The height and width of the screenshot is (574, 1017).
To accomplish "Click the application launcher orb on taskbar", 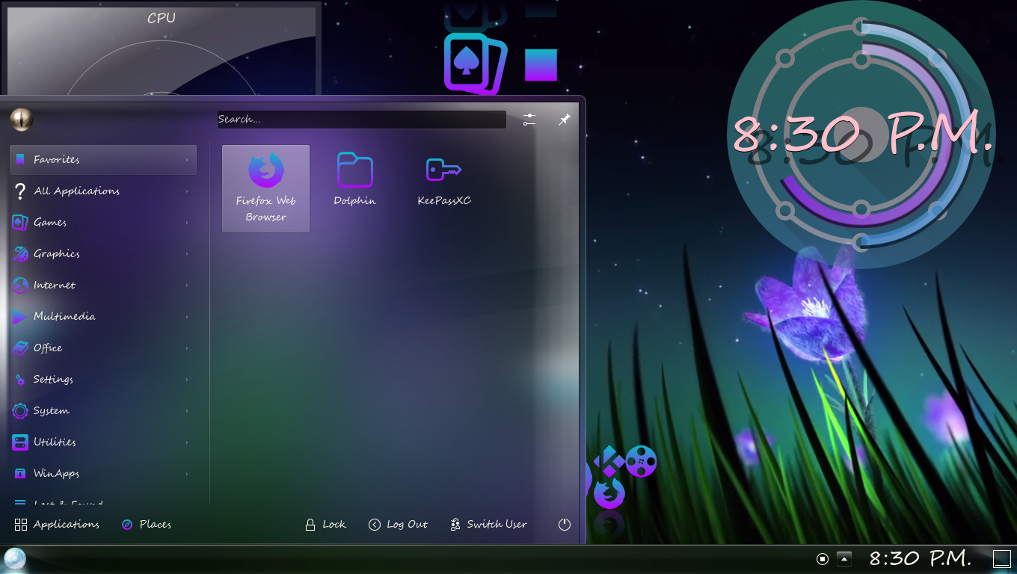I will click(15, 559).
